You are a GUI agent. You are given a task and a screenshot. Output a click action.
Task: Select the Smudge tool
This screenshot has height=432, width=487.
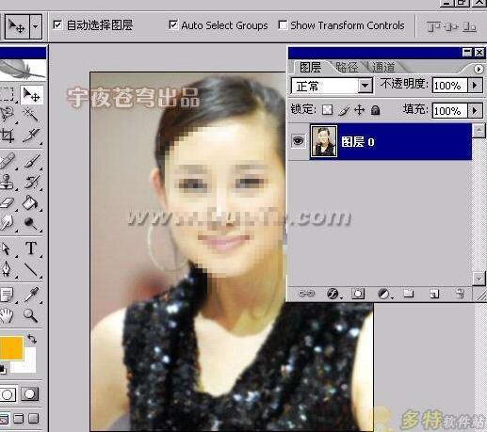(7, 223)
